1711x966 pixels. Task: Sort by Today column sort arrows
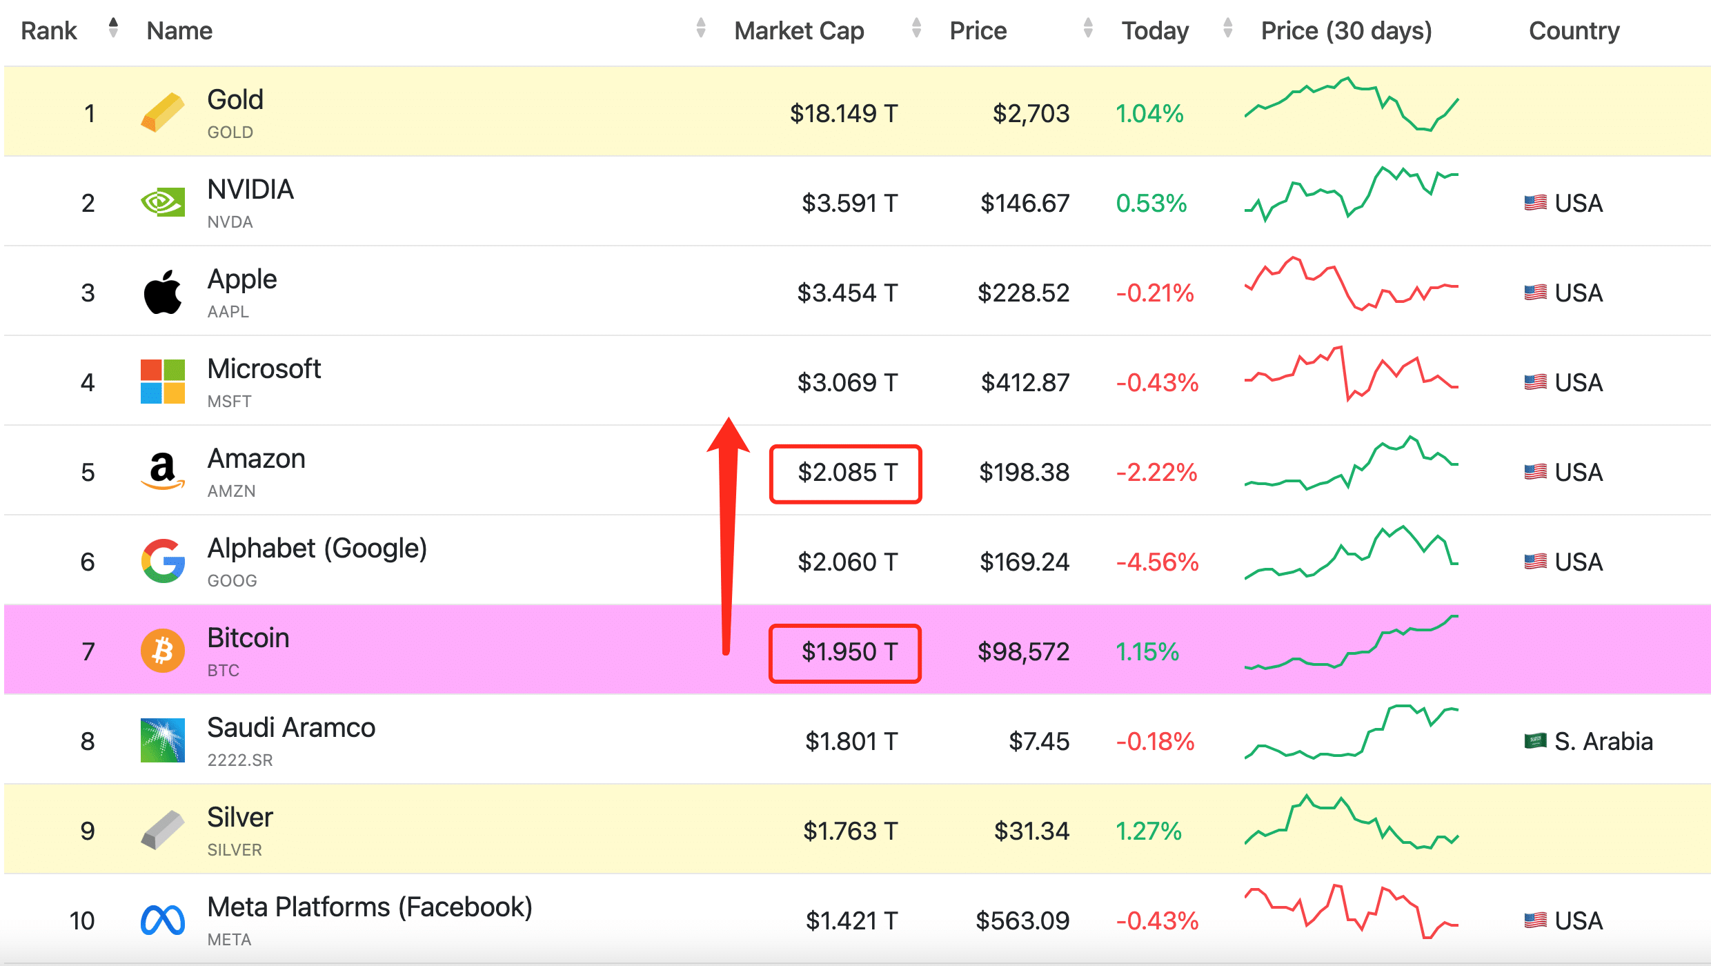[1227, 28]
